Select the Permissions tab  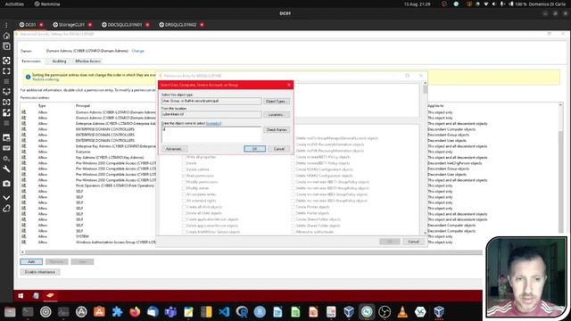coord(31,62)
